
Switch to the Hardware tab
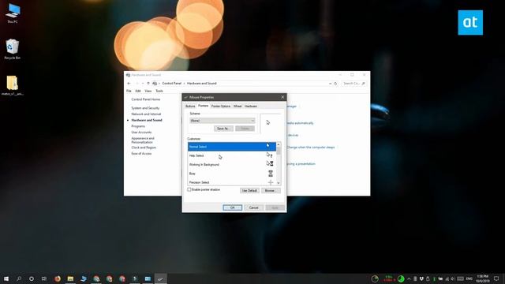(251, 106)
